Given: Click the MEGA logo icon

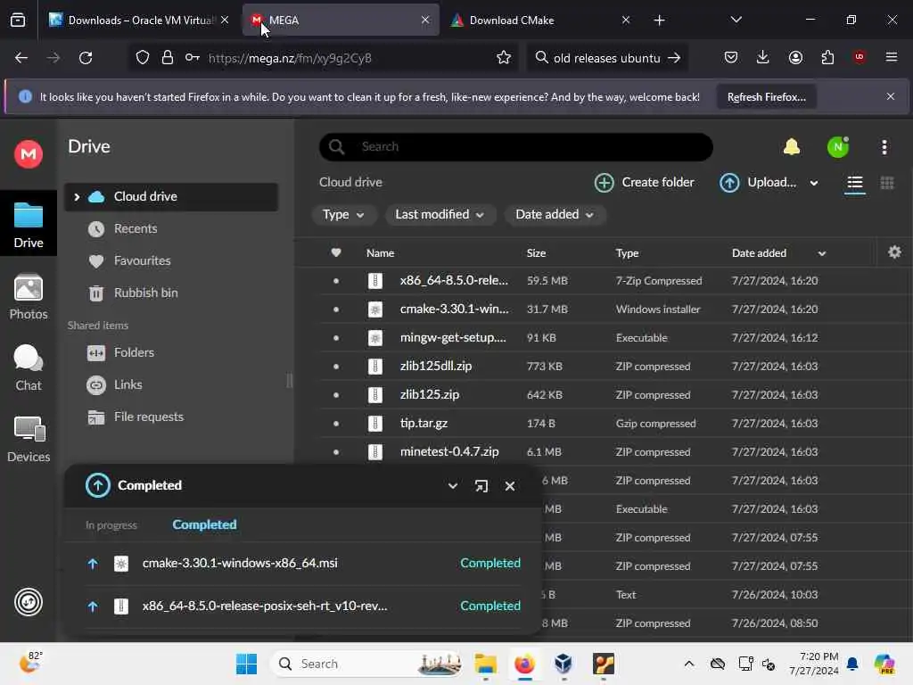Looking at the screenshot, I should [29, 154].
